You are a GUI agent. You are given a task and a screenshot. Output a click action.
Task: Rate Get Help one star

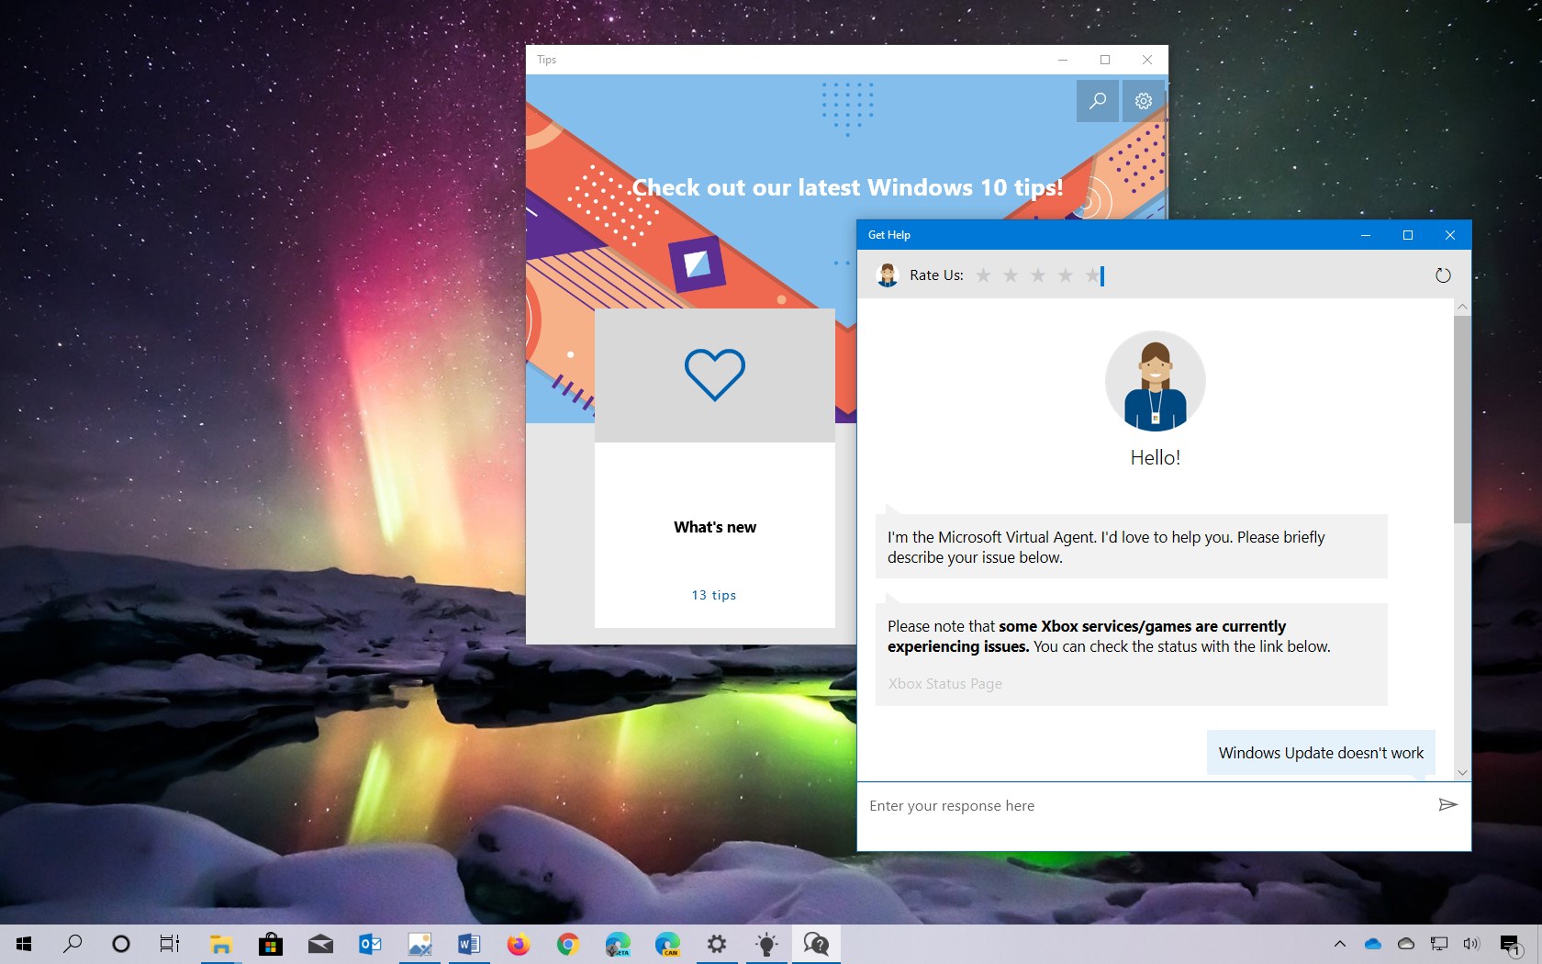(983, 275)
